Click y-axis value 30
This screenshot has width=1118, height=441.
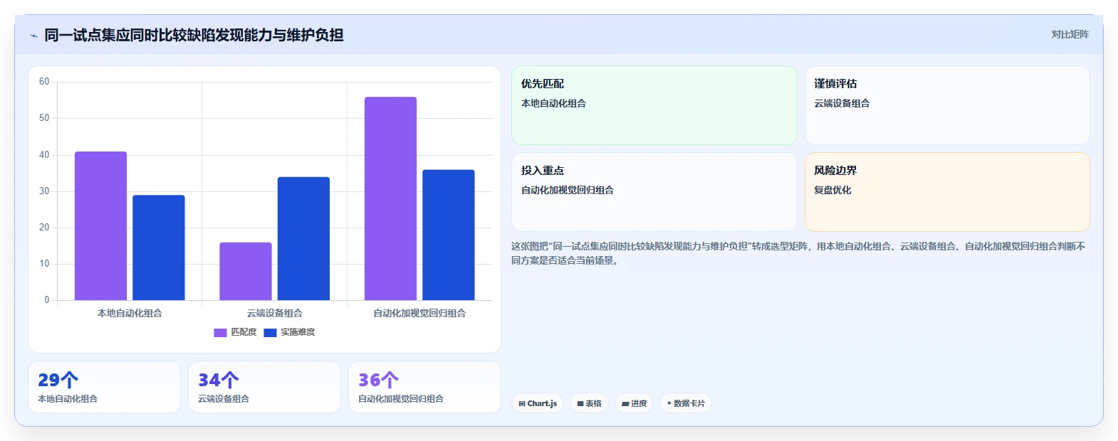point(44,191)
